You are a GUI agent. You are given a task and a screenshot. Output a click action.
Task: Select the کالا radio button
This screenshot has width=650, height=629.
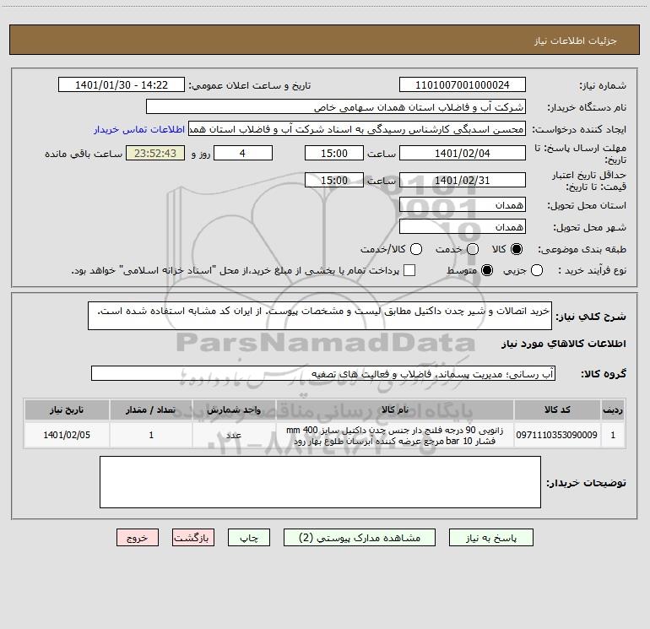coord(517,249)
